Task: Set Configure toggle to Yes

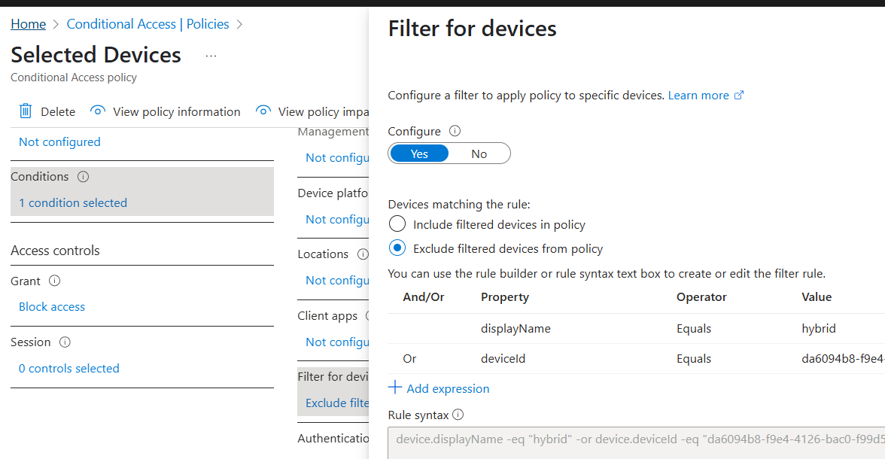Action: pos(419,154)
